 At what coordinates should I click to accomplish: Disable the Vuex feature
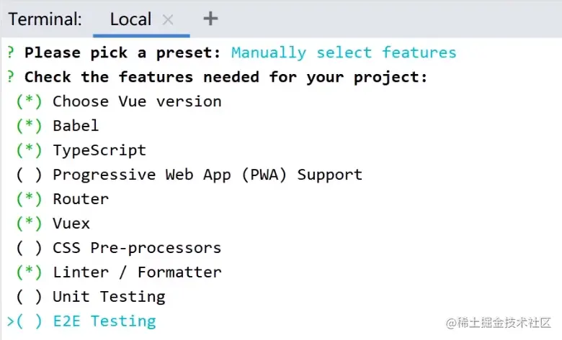(29, 224)
